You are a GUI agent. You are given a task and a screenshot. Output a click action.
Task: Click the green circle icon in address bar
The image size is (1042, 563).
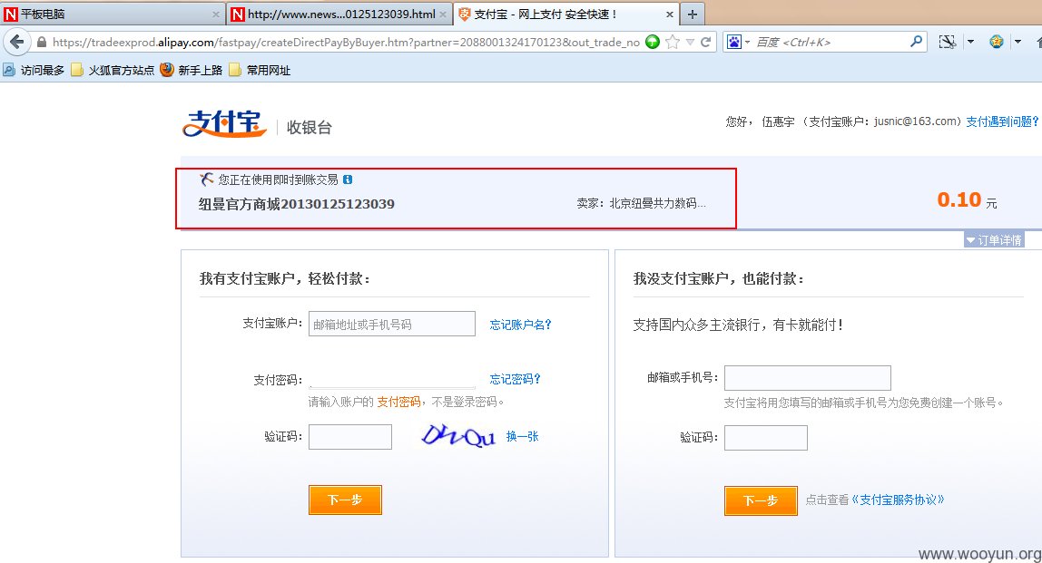tap(653, 42)
